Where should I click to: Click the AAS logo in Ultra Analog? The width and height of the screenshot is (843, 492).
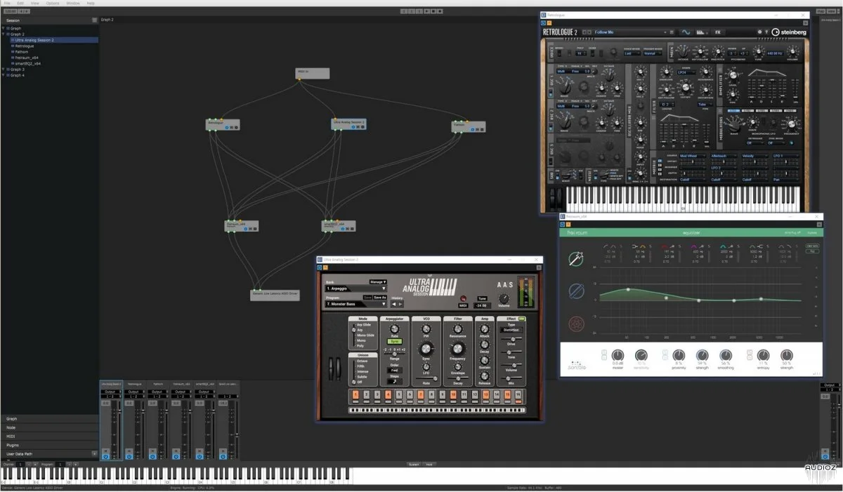tap(505, 285)
